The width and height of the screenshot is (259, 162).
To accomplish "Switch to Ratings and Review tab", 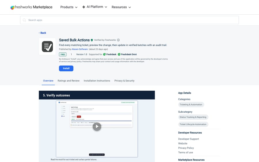I will pos(68,81).
